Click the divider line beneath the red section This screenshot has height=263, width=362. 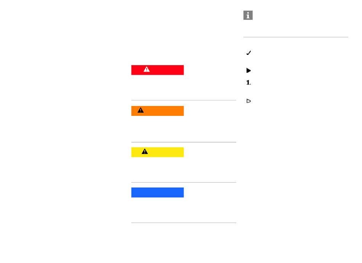tap(184, 100)
